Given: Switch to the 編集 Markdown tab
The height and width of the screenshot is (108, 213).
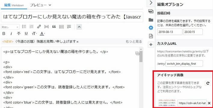Looking at the screenshot, I should pyautogui.click(x=14, y=5).
